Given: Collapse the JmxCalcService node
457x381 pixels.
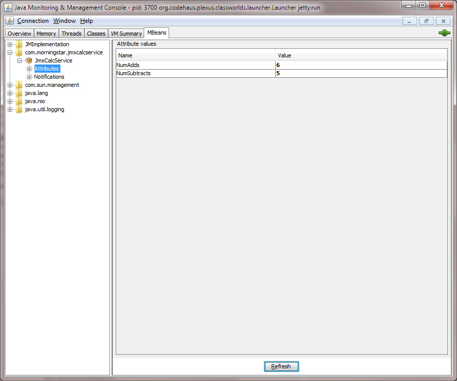Looking at the screenshot, I should (x=19, y=60).
